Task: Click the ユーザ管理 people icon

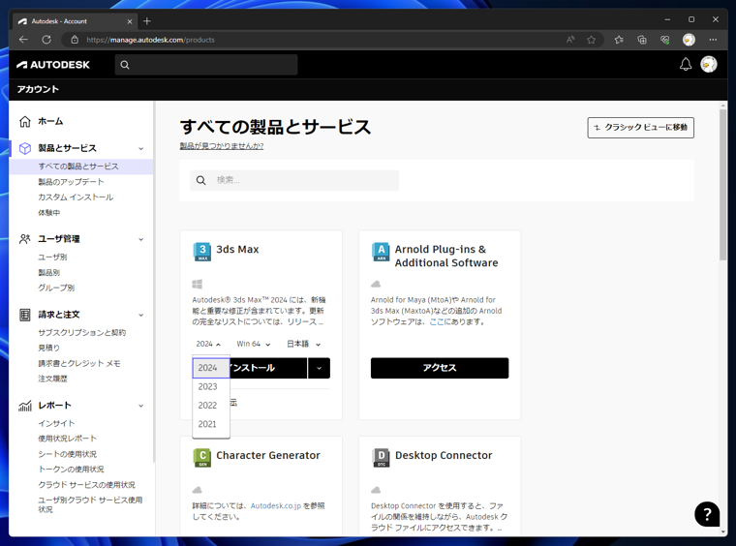Action: pos(25,239)
